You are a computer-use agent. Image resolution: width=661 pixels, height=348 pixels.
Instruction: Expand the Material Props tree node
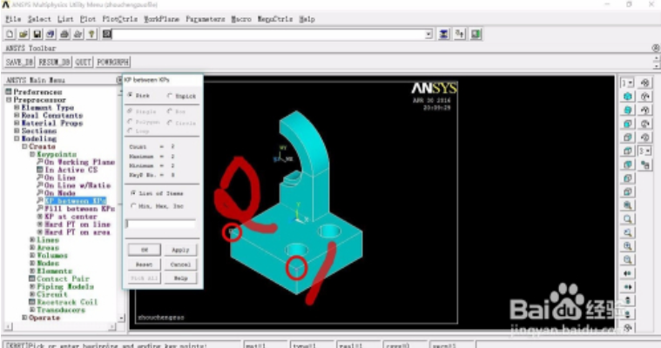coord(17,123)
